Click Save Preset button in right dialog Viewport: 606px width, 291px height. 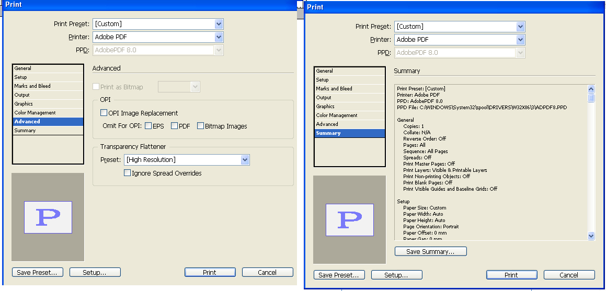[x=339, y=275]
